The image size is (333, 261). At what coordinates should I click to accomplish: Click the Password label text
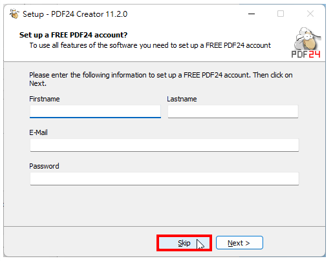tap(44, 166)
